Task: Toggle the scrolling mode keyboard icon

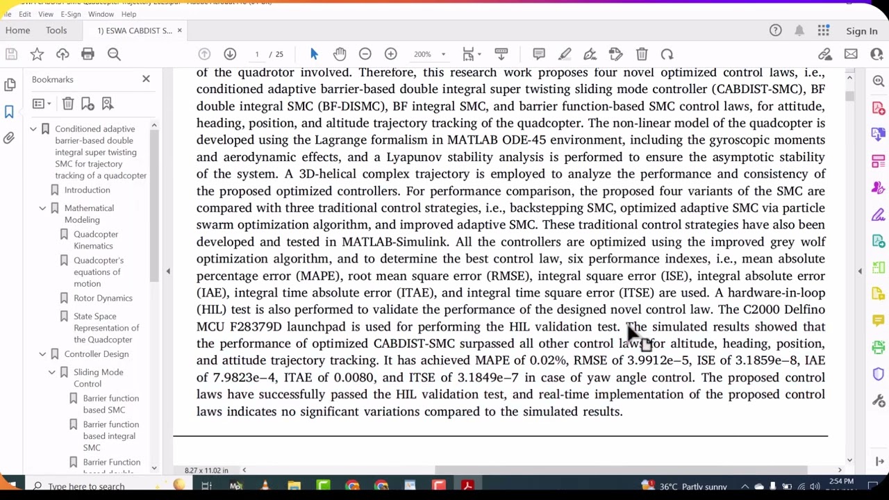Action: [501, 54]
